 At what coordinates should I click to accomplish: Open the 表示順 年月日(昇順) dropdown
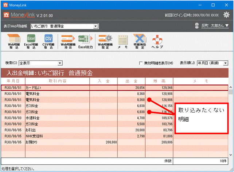pos(226,63)
